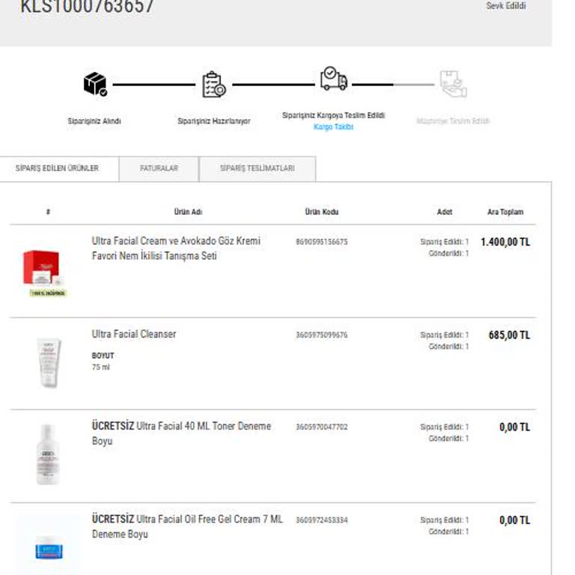Select the Sipariş Edilen Ürünler tab
This screenshot has width=575, height=575.
[57, 168]
